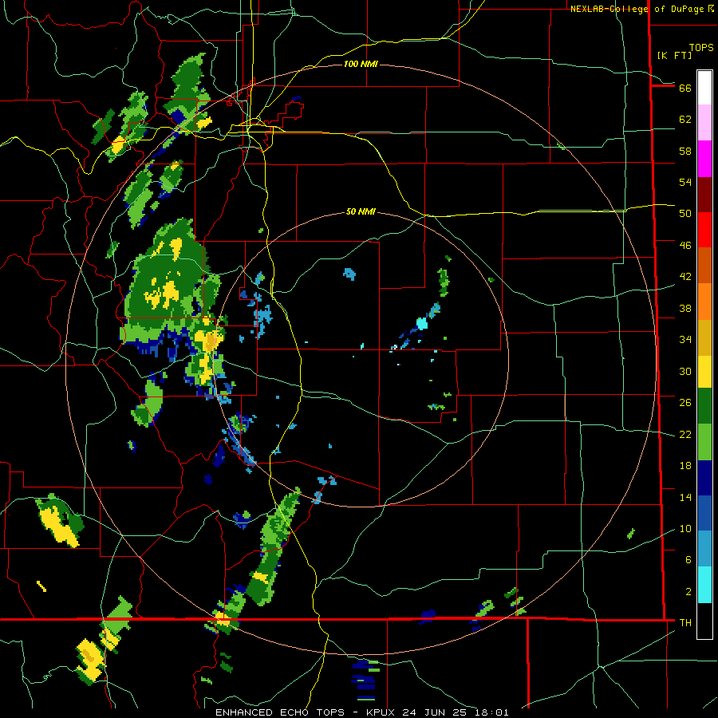Click the 34 legend value
Viewport: 718px width, 718px height.
pos(685,340)
